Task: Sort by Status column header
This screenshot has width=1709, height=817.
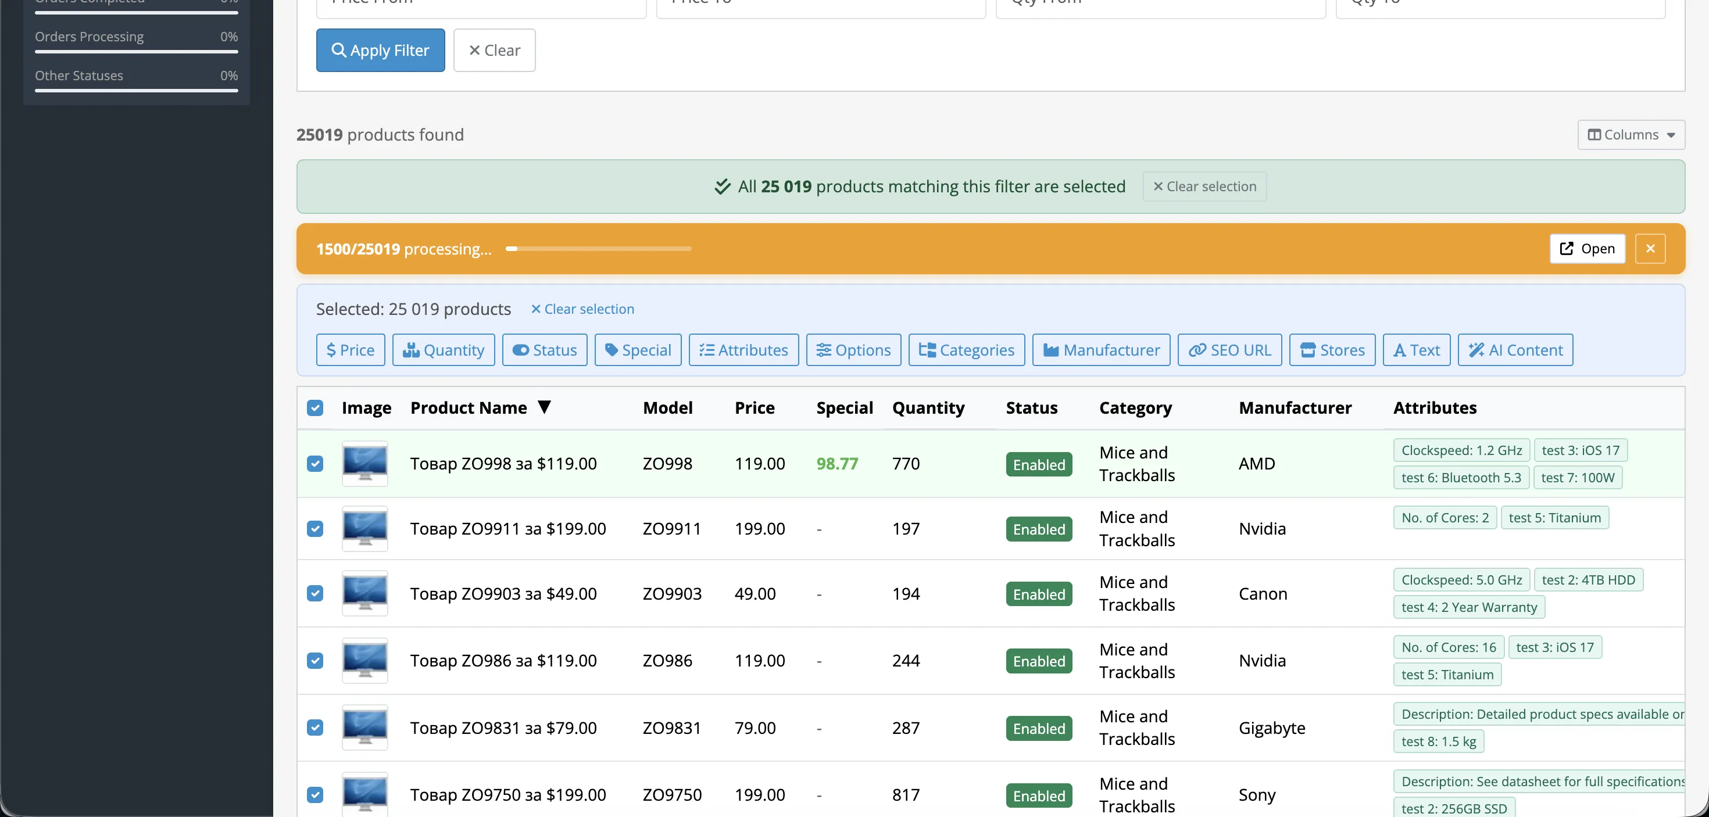Action: pyautogui.click(x=1032, y=408)
